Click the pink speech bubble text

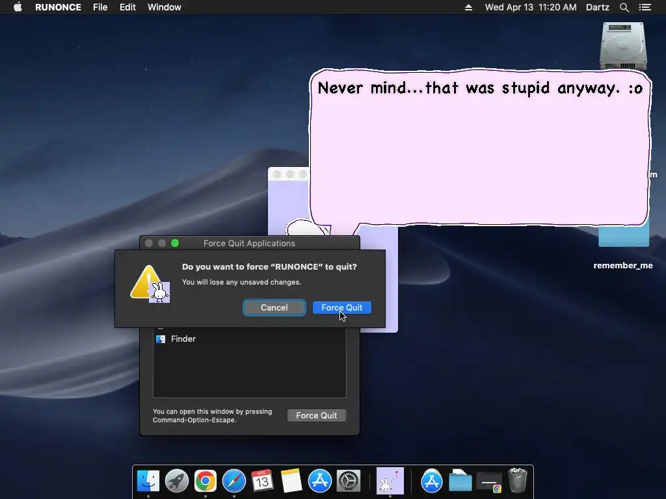480,88
